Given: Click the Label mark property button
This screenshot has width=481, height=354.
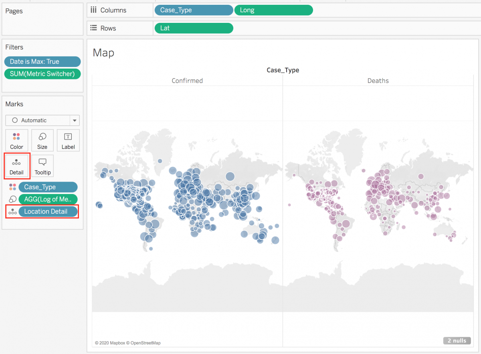Looking at the screenshot, I should (68, 140).
